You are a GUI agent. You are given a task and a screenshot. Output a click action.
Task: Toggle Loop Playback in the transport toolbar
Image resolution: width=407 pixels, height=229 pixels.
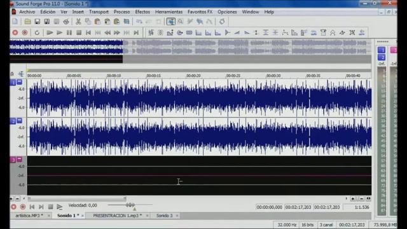pos(37,32)
